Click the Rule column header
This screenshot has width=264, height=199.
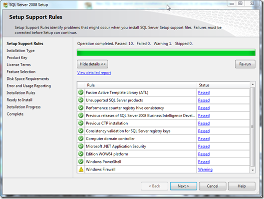click(x=141, y=85)
